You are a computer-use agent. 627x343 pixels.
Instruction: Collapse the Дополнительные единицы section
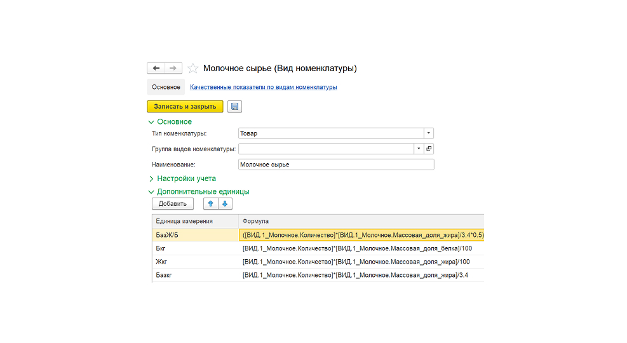coord(151,192)
